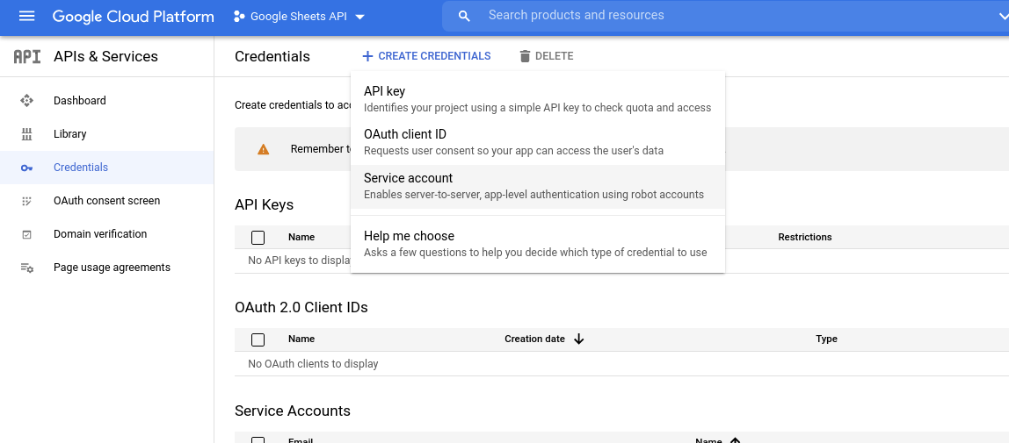Open the Library page
The width and height of the screenshot is (1009, 443).
click(70, 134)
